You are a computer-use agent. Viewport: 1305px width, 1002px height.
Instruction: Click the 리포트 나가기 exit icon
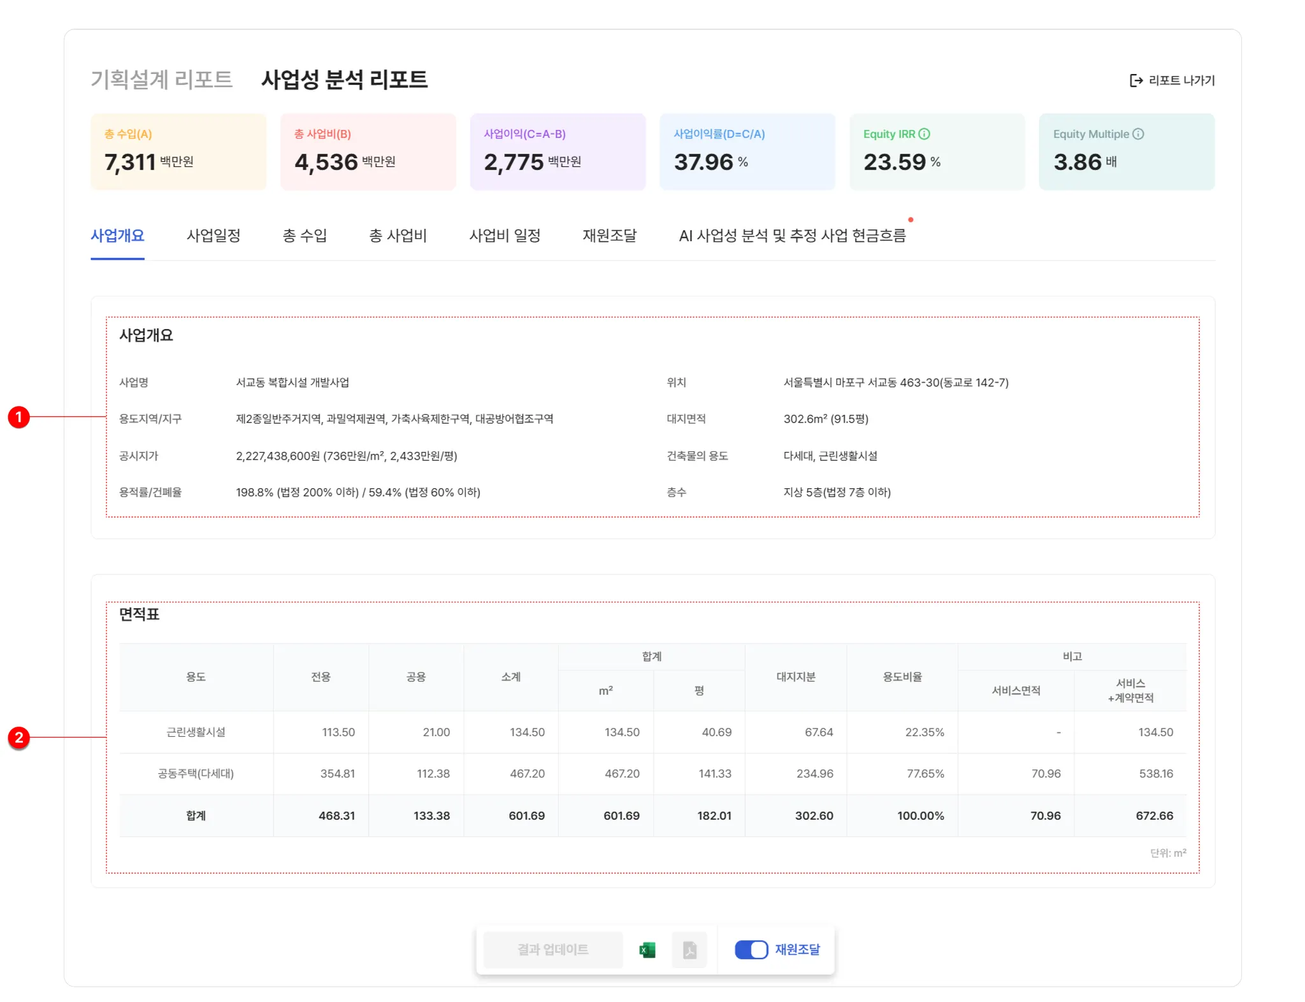click(x=1136, y=80)
